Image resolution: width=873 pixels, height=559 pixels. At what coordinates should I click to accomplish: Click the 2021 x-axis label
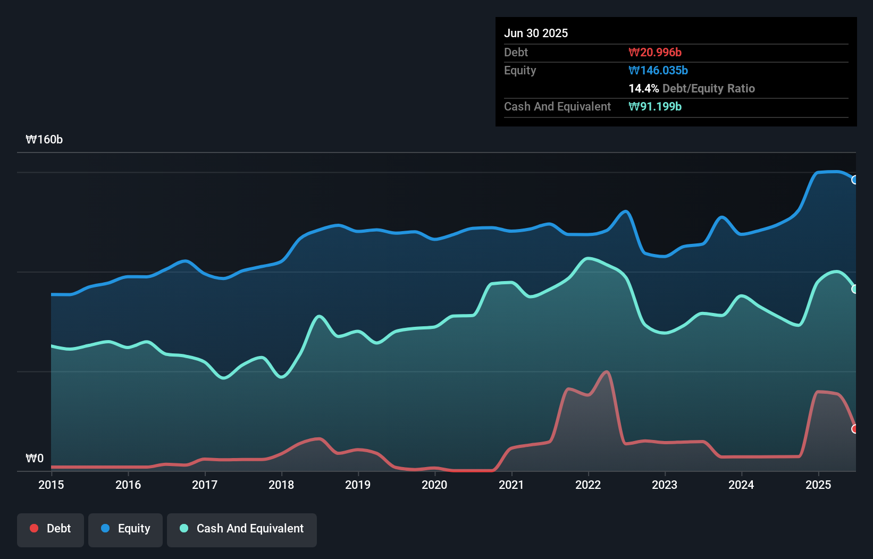(x=511, y=485)
